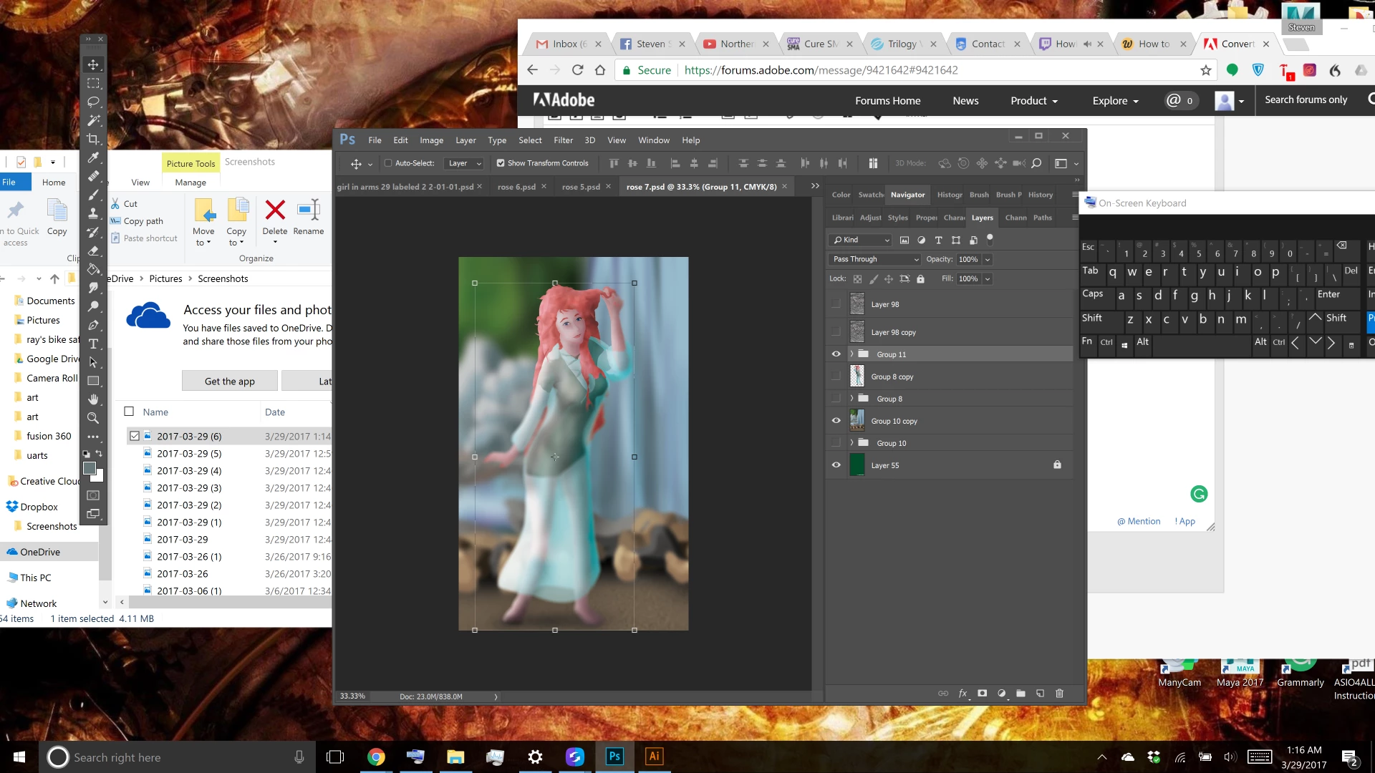Viewport: 1375px width, 773px height.
Task: Click the delete layer trash icon
Action: pos(1060,693)
